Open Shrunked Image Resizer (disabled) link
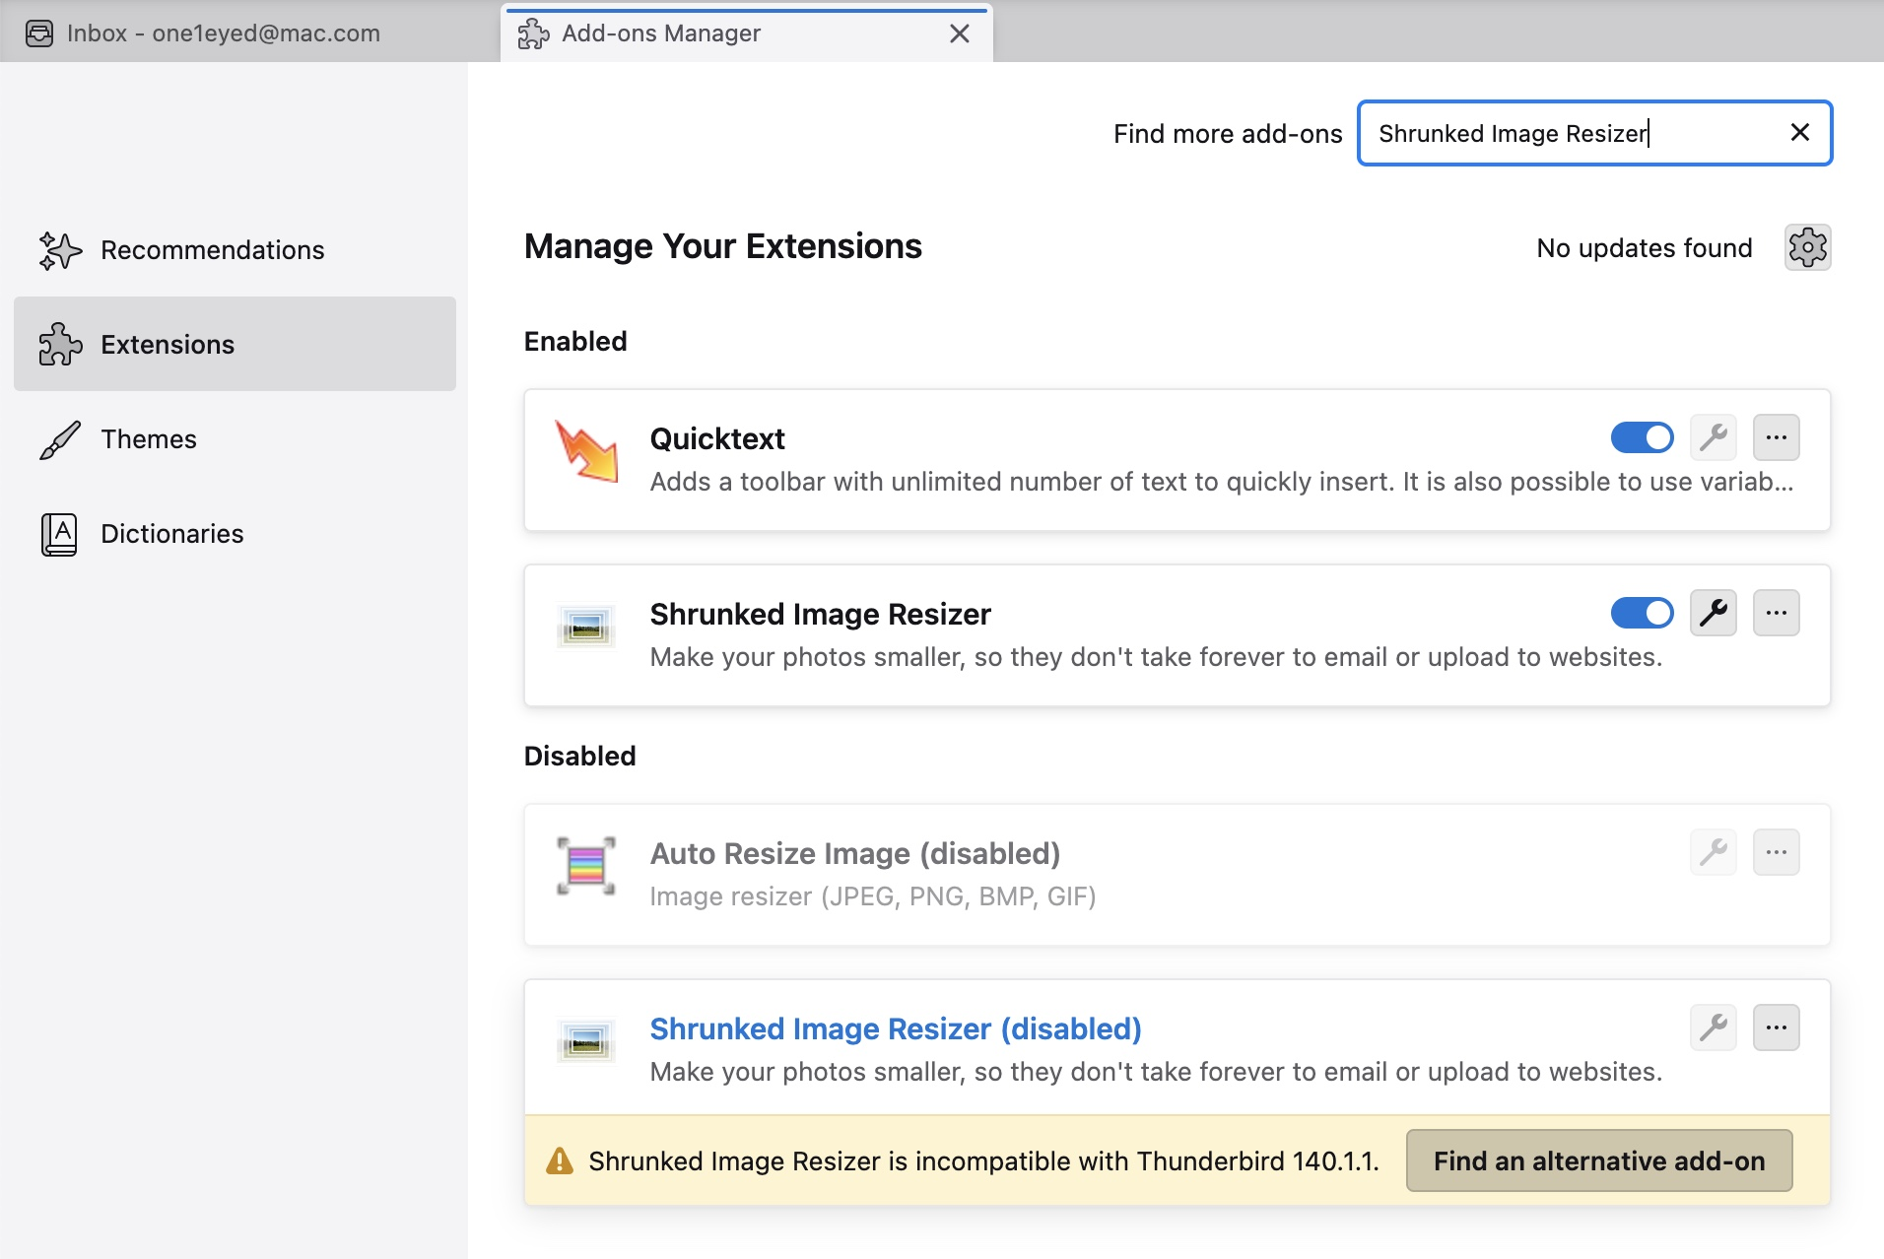The width and height of the screenshot is (1884, 1259). [x=895, y=1028]
